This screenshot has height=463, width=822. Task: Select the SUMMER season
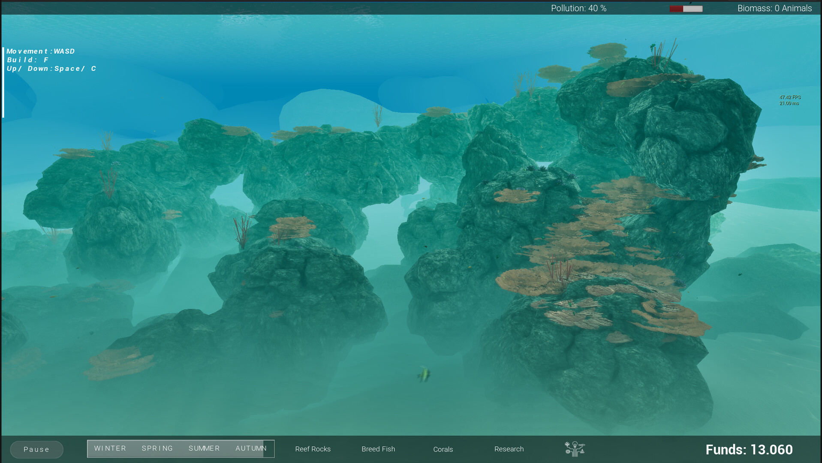coord(204,448)
